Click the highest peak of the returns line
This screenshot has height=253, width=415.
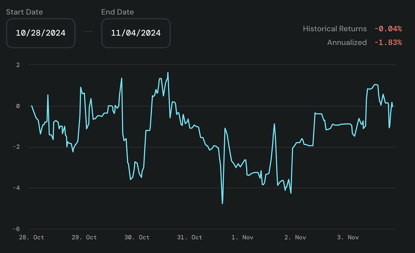(x=168, y=72)
